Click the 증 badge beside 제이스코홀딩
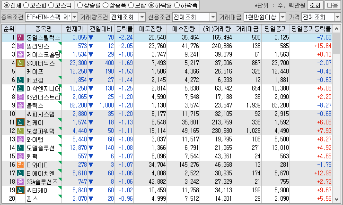The height and width of the screenshot is (205, 343). coord(20,55)
